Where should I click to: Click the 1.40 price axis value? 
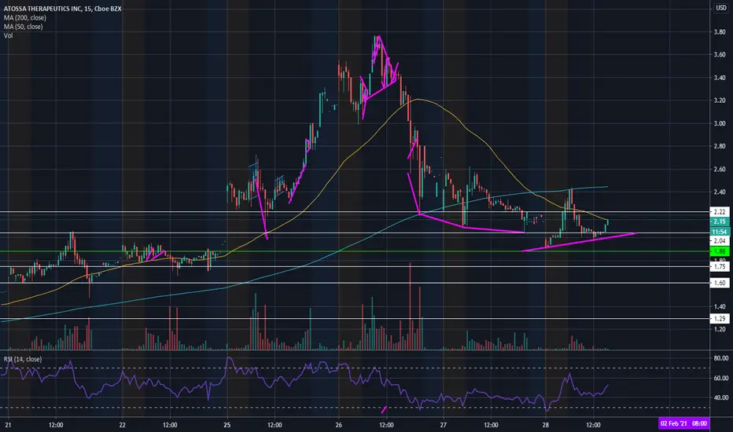tap(720, 306)
